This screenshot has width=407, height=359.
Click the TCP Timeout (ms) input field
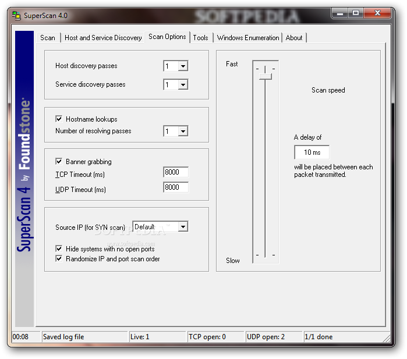176,172
